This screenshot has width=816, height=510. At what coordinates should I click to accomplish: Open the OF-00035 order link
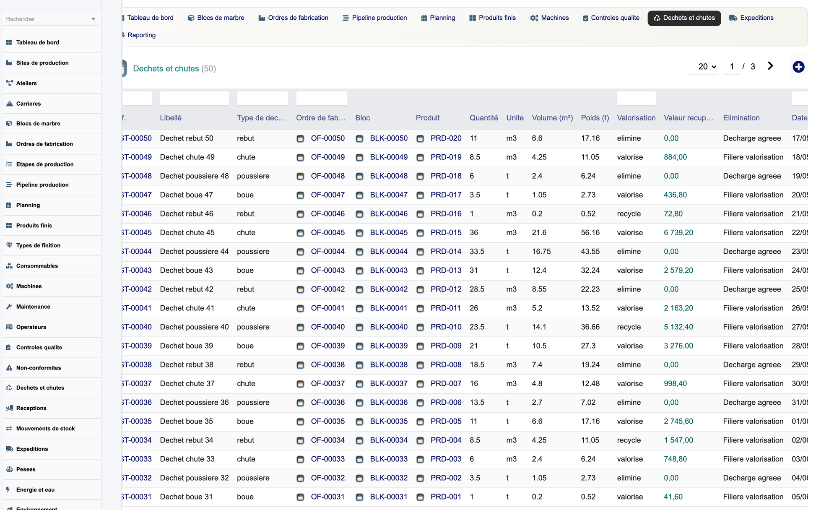[328, 422]
